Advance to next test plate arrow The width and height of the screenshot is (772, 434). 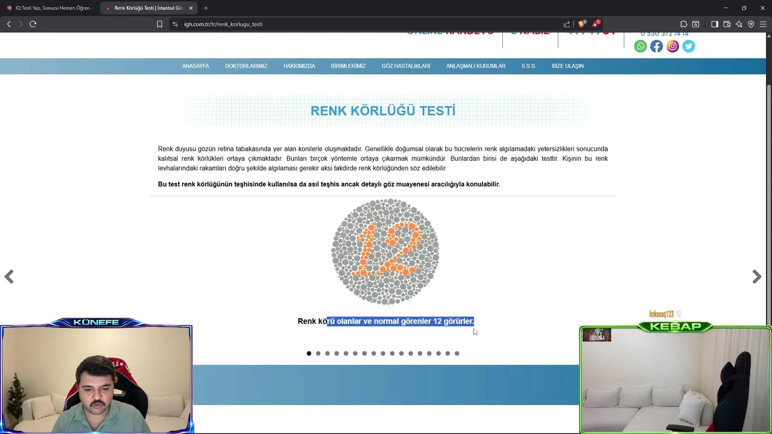click(x=757, y=277)
